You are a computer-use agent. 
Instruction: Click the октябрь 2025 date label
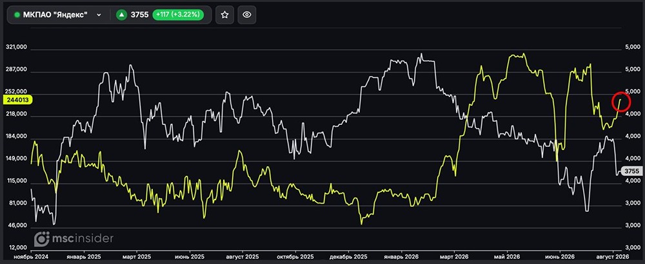pyautogui.click(x=295, y=256)
